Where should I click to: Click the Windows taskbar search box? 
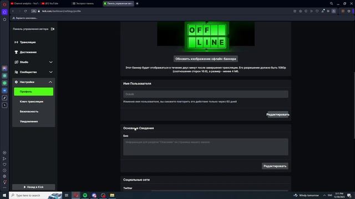[35, 195]
